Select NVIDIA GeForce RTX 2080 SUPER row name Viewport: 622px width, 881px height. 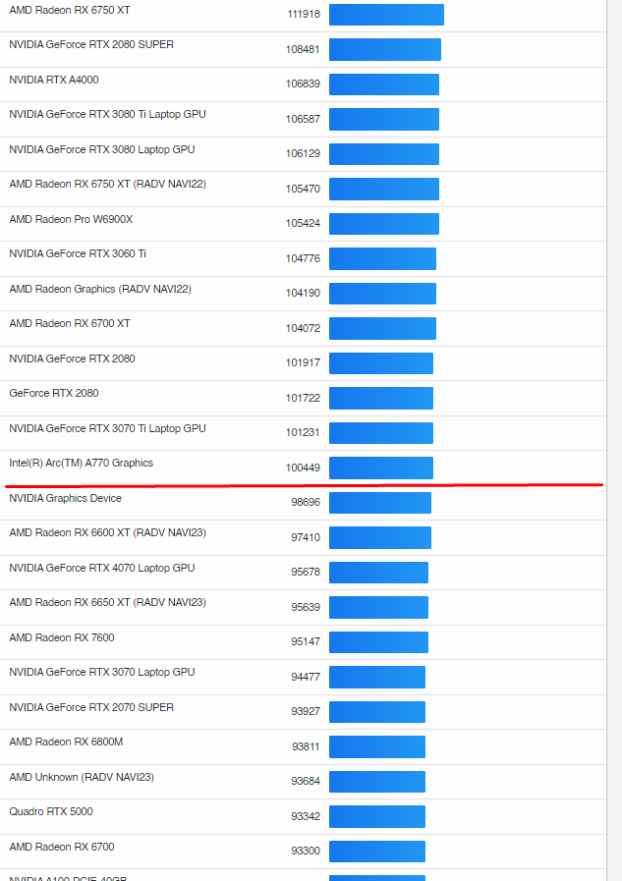pyautogui.click(x=91, y=44)
